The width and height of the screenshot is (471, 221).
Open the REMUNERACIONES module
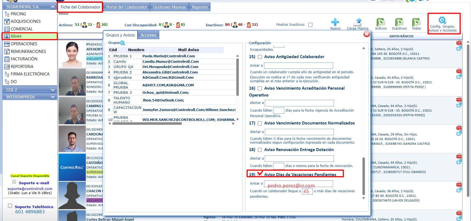tap(28, 52)
